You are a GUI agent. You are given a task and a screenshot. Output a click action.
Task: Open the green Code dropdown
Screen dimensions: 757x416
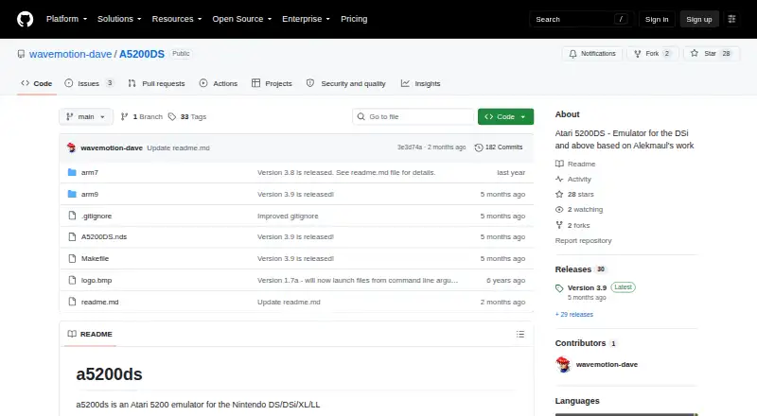click(x=505, y=117)
